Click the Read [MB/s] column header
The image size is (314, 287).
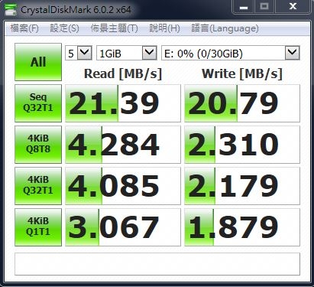(123, 73)
